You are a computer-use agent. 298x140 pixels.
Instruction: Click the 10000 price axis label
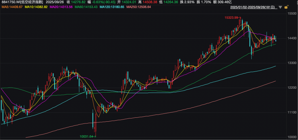tap(292, 137)
